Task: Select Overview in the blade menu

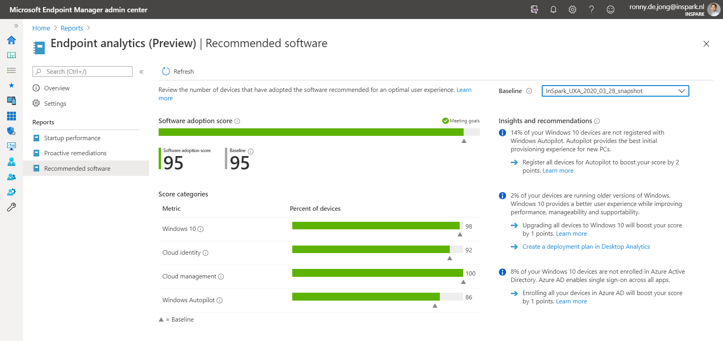Action: point(57,88)
